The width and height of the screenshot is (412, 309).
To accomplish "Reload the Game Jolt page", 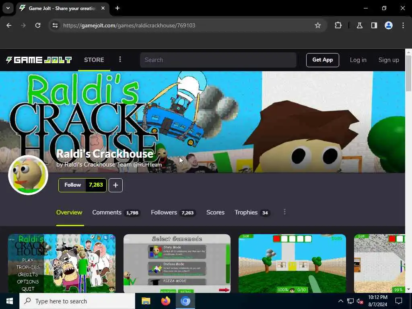I will tap(38, 25).
